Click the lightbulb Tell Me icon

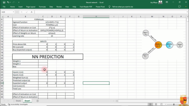(x=110, y=7)
